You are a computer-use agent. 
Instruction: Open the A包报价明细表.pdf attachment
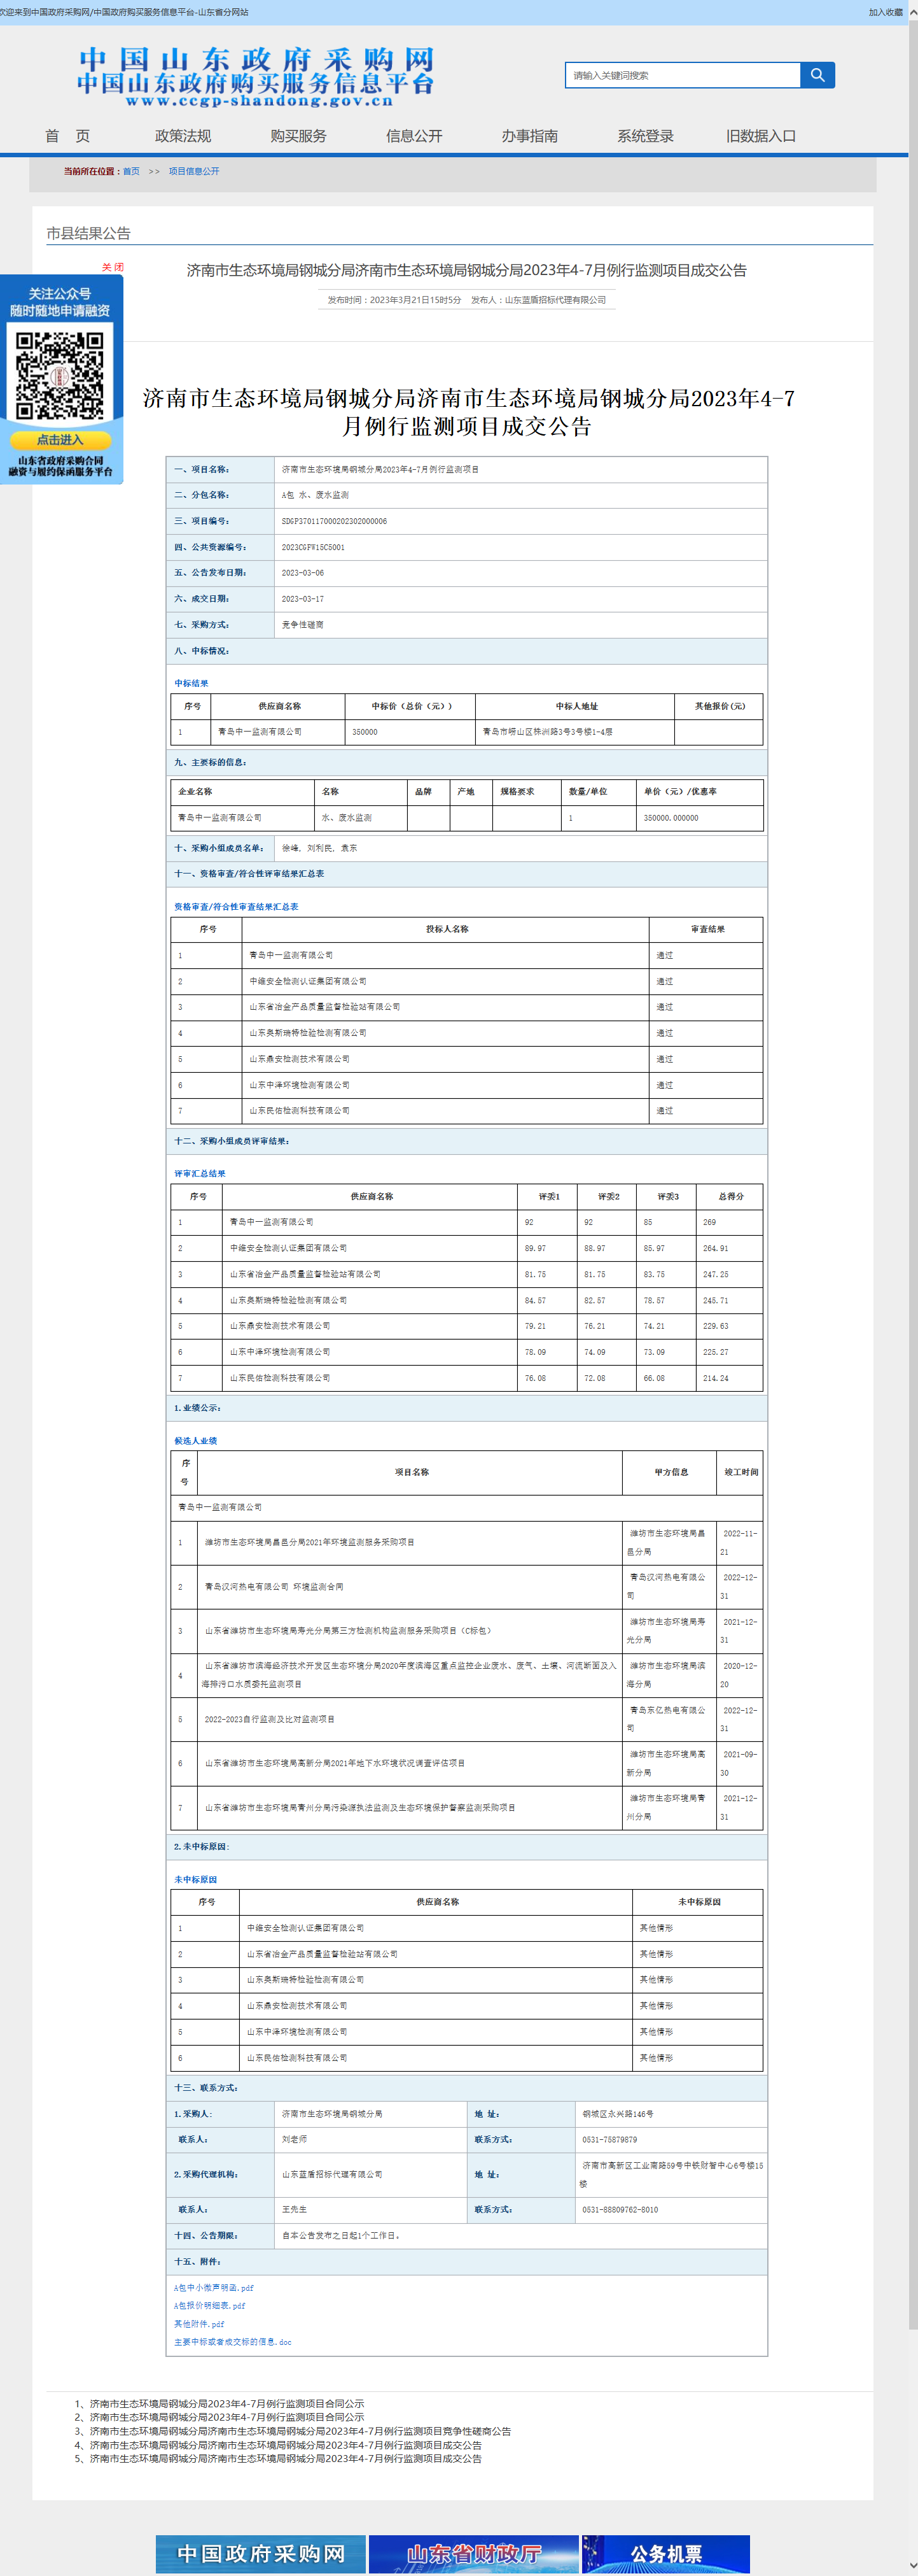(x=210, y=2305)
